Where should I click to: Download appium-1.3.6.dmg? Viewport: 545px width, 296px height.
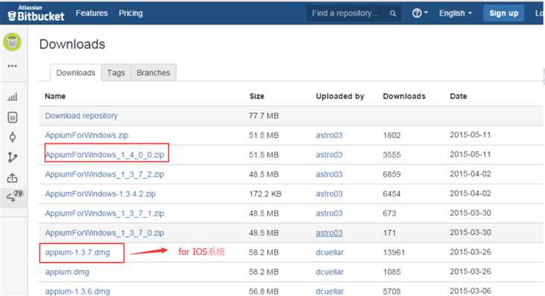click(77, 291)
